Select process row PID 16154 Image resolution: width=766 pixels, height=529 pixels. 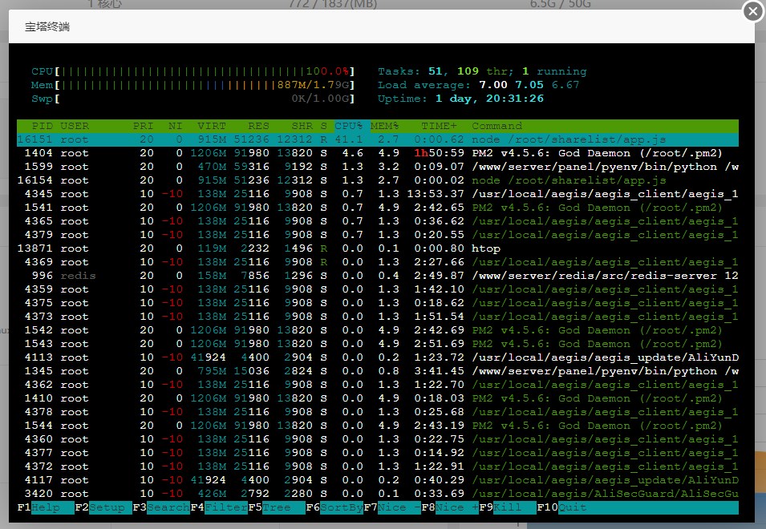(x=378, y=180)
